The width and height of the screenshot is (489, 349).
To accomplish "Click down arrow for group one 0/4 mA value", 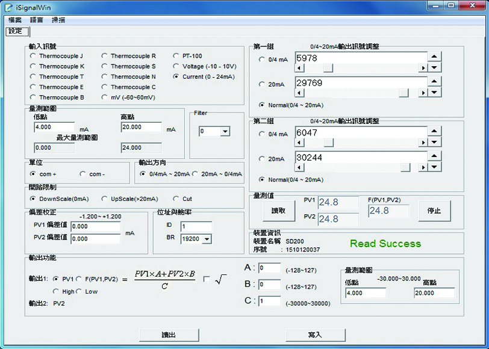I will click(434, 67).
